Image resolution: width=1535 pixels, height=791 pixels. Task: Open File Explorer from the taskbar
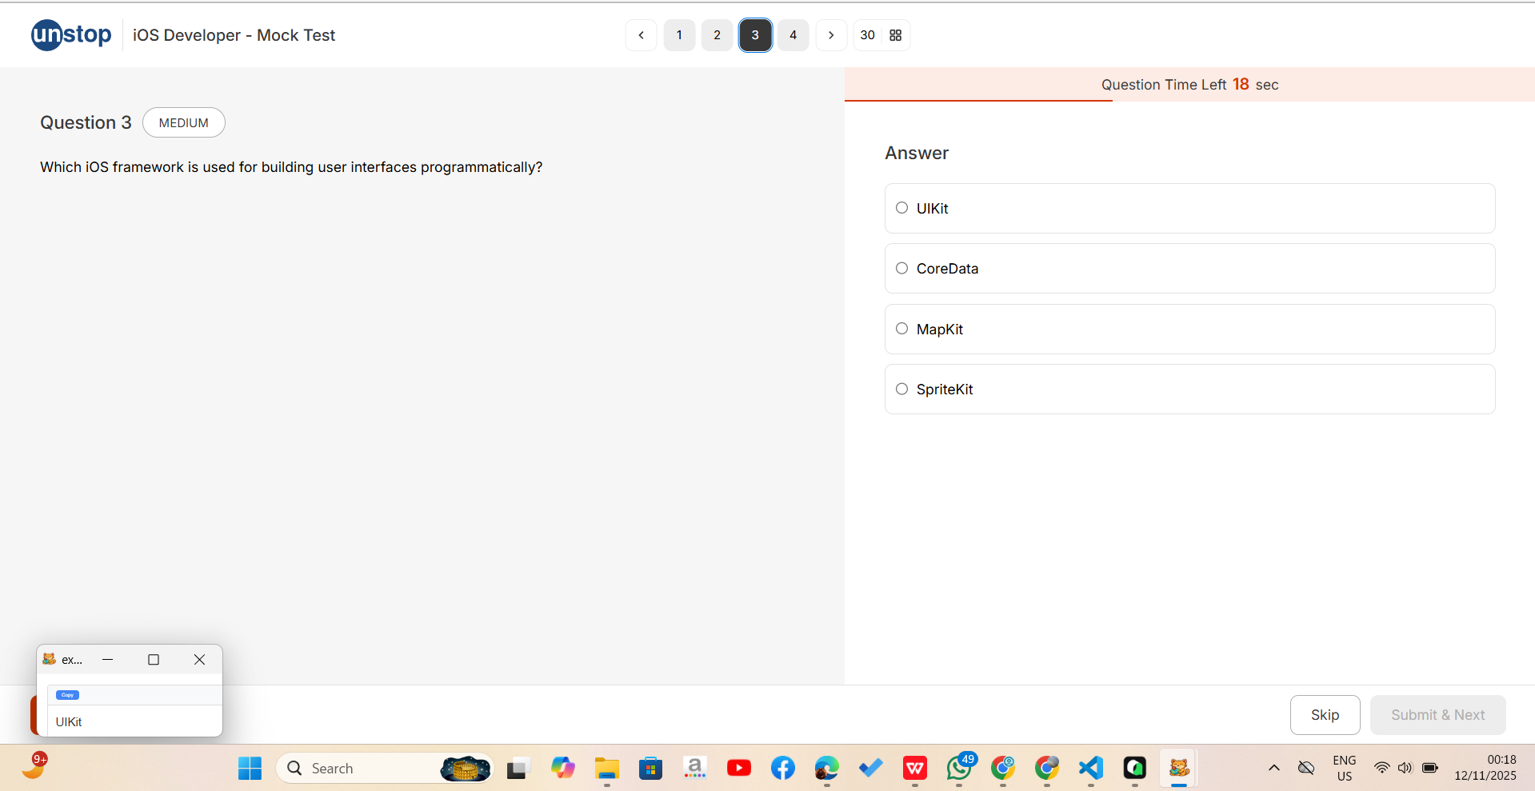[x=606, y=769]
